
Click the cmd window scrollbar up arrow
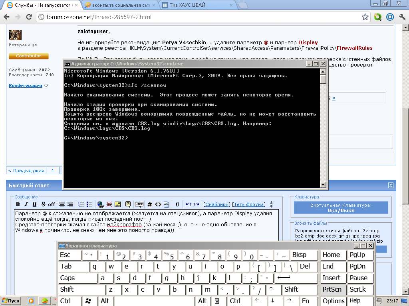323,71
